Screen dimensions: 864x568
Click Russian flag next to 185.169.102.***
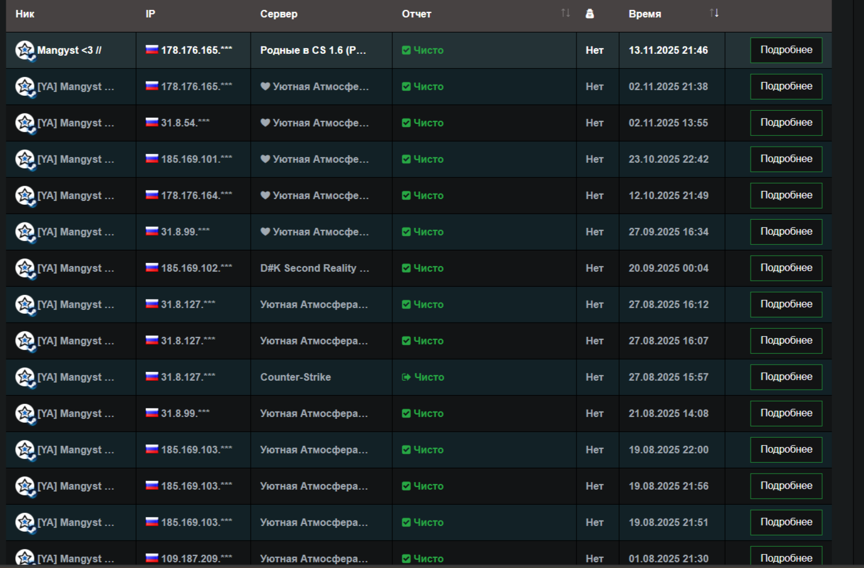[152, 267]
